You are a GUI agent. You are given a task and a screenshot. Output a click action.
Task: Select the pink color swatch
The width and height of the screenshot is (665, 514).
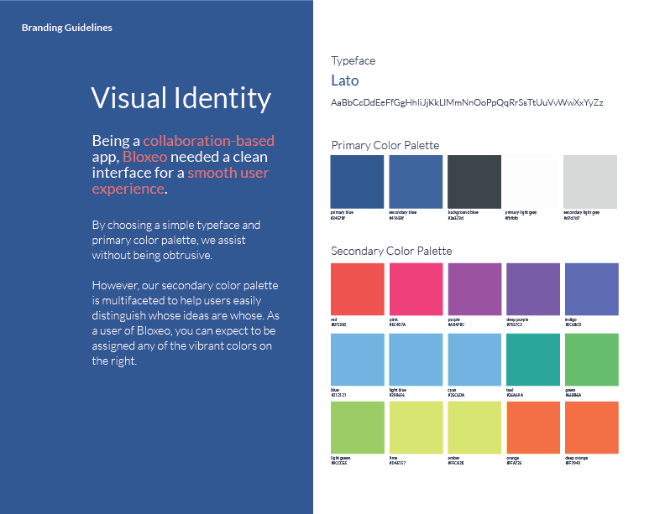[416, 289]
